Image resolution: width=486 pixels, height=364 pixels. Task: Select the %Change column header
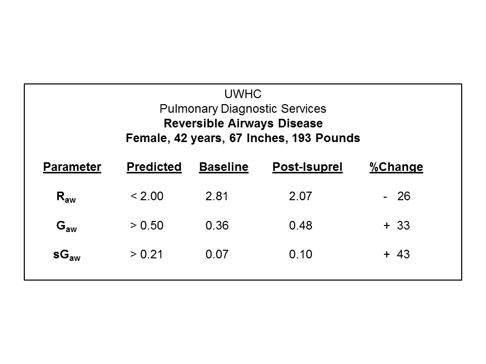[396, 167]
